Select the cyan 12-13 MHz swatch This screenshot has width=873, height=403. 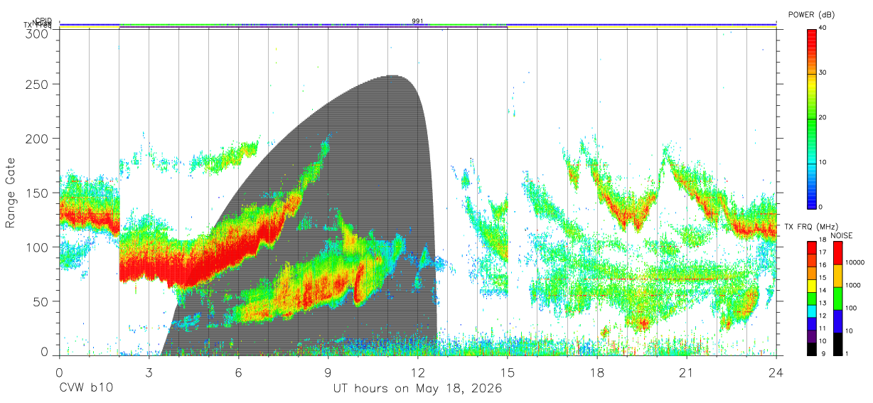[x=811, y=310]
